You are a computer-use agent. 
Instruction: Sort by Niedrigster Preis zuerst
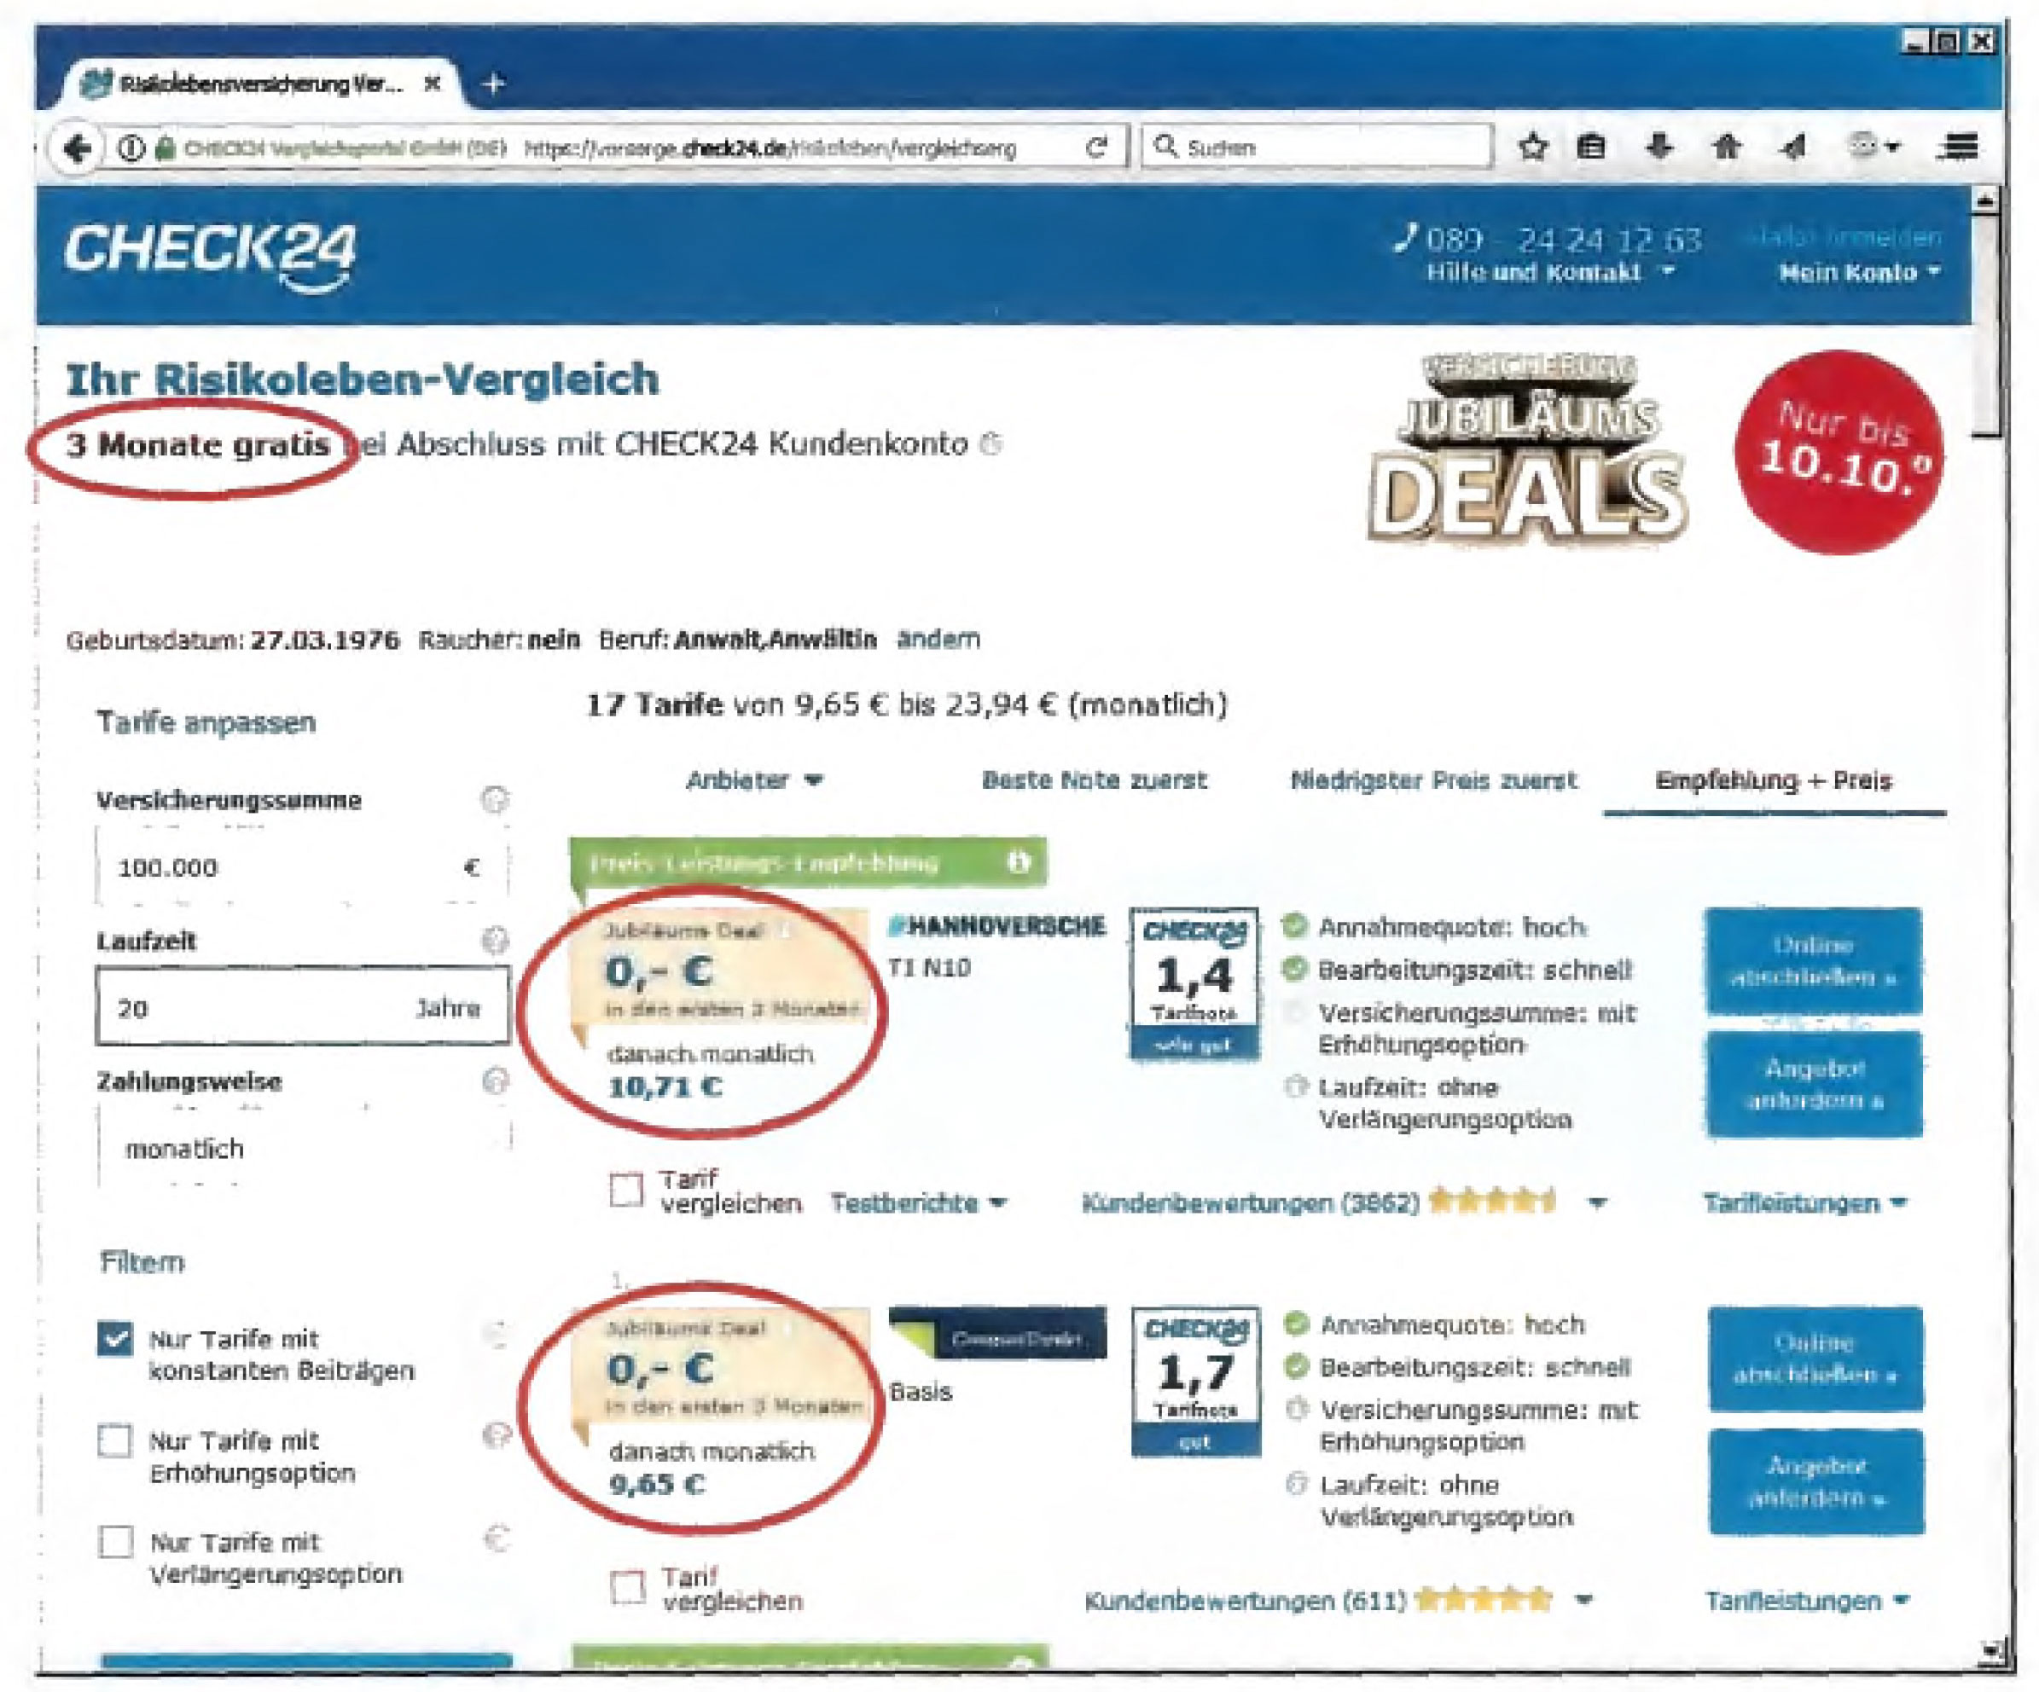tap(1433, 779)
